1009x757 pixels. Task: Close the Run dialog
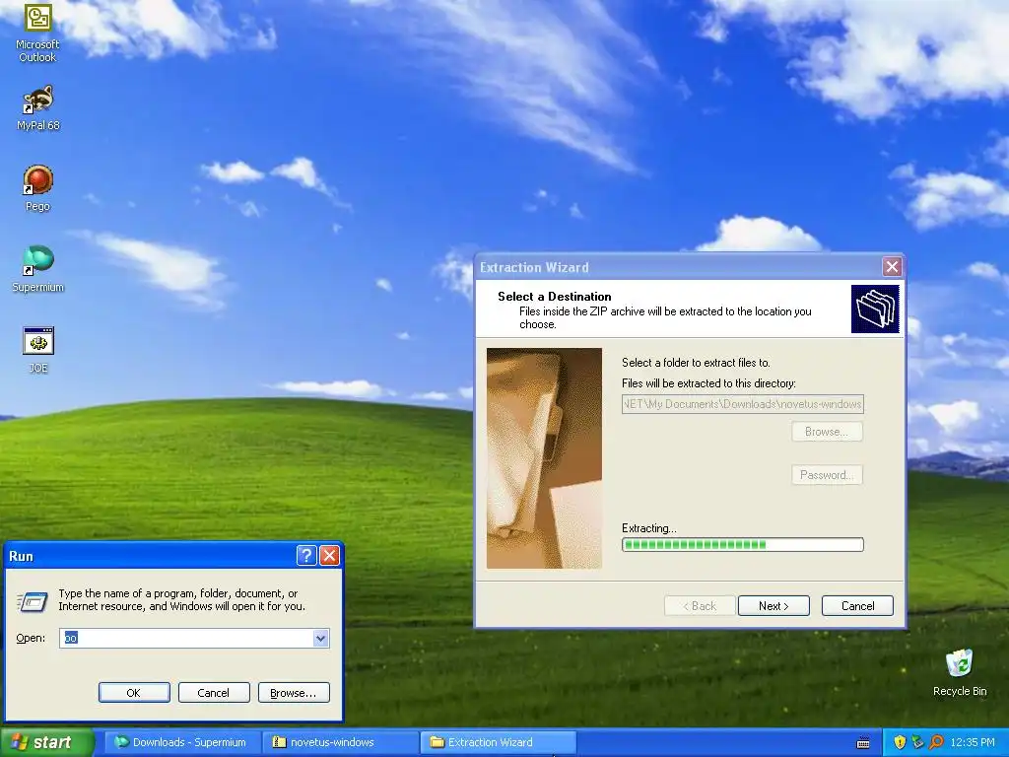click(329, 556)
